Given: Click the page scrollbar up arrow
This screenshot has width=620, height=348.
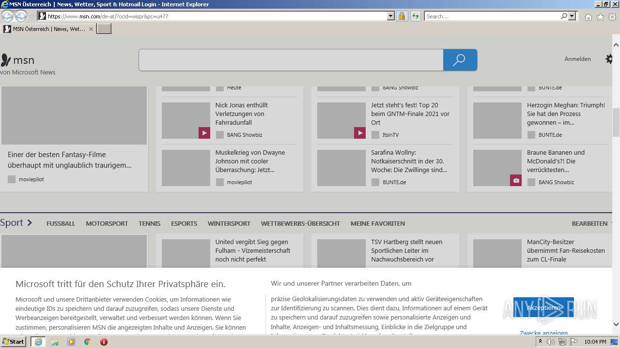Looking at the screenshot, I should [616, 45].
